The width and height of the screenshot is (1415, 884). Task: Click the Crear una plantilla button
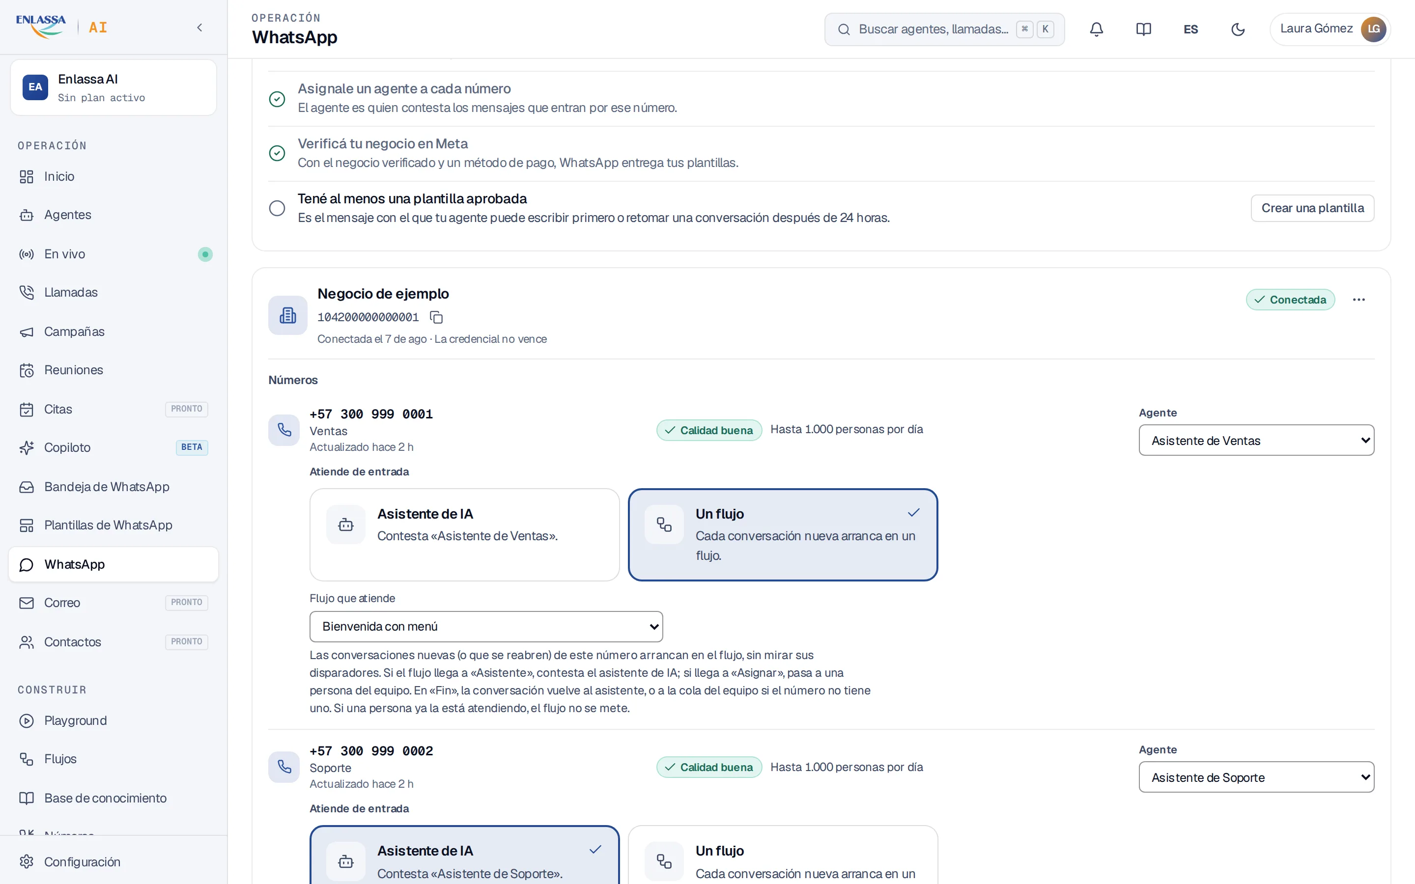pos(1312,208)
